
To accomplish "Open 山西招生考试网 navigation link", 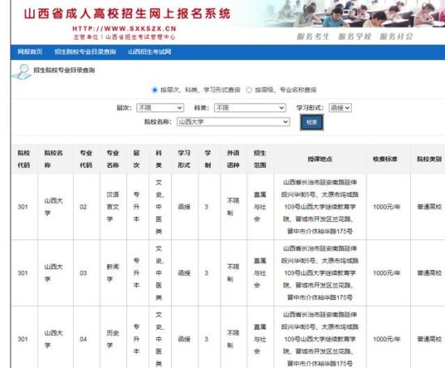I will [150, 52].
